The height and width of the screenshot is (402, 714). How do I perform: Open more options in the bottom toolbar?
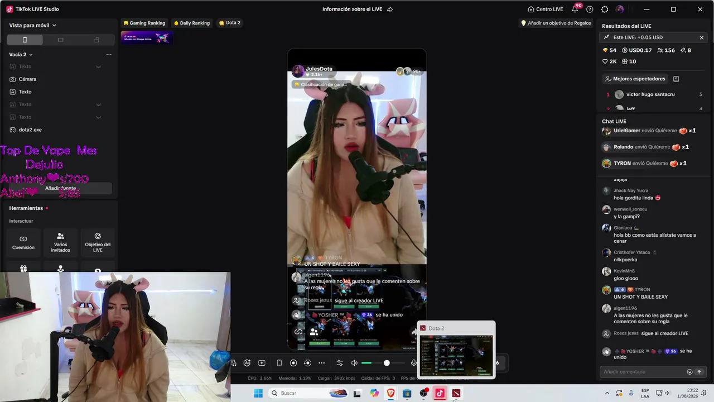click(x=321, y=363)
